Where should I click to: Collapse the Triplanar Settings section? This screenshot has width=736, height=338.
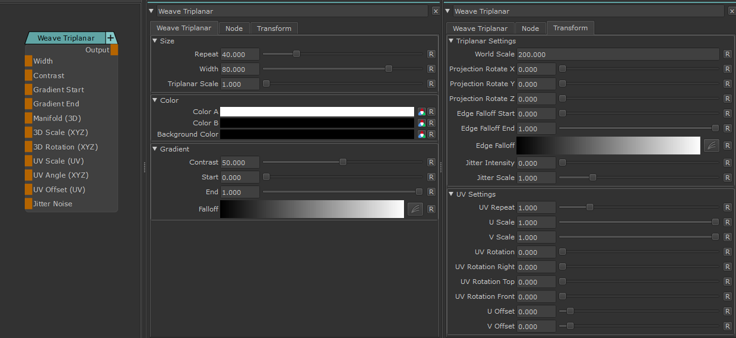click(x=451, y=41)
